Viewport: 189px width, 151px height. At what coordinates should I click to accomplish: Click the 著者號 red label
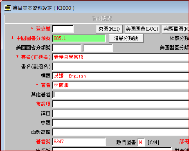click(x=43, y=142)
